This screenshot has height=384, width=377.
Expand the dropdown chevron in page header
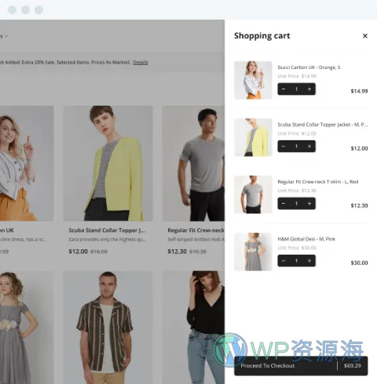tap(6, 36)
